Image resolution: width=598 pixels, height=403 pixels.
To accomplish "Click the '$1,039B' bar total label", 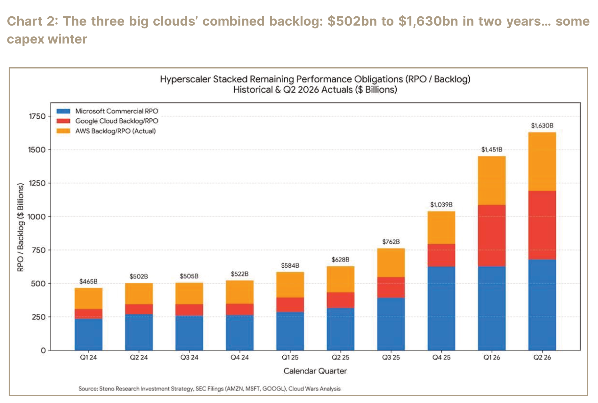I will (x=441, y=205).
